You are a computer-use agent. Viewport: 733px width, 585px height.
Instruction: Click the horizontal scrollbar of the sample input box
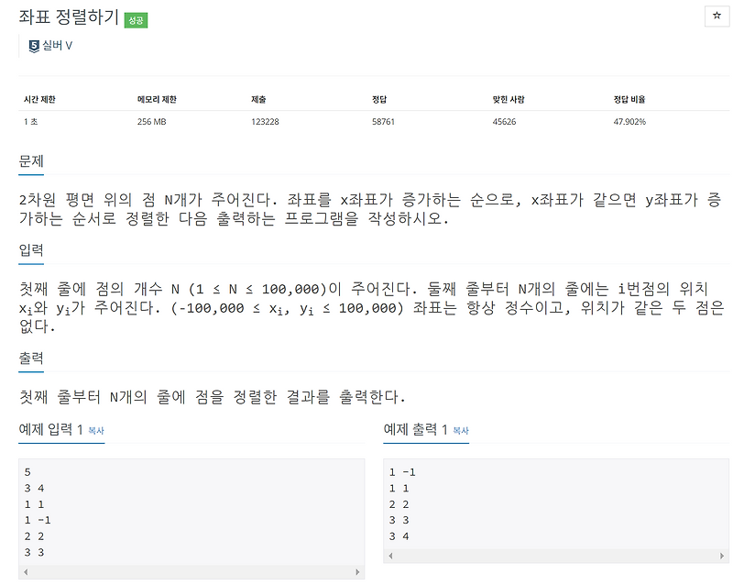(x=183, y=571)
